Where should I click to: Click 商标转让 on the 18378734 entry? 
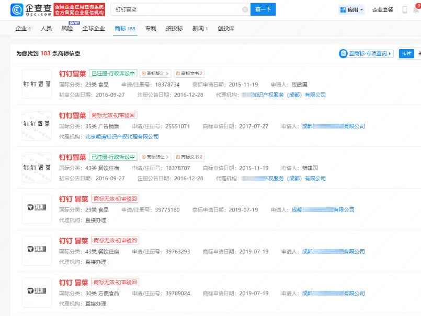[x=155, y=74]
